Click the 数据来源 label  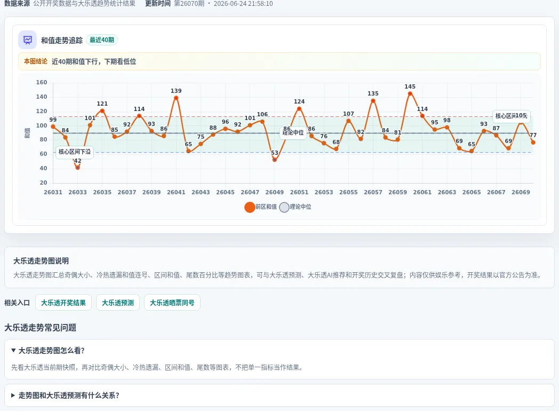(x=17, y=4)
